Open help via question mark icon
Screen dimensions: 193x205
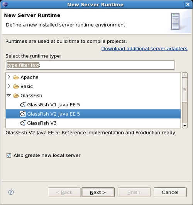click(x=11, y=192)
